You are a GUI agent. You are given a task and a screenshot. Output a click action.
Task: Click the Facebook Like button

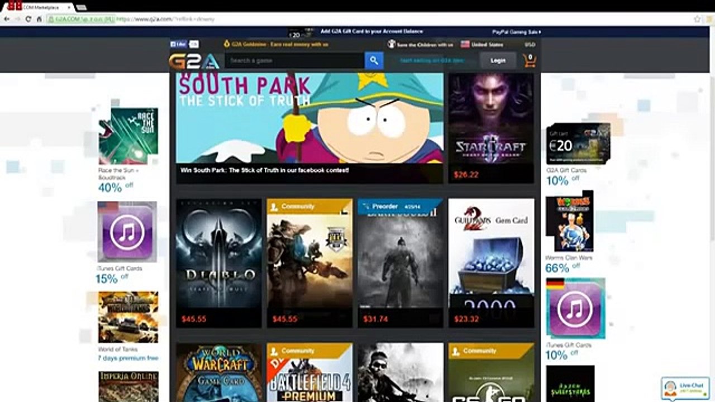tap(178, 44)
